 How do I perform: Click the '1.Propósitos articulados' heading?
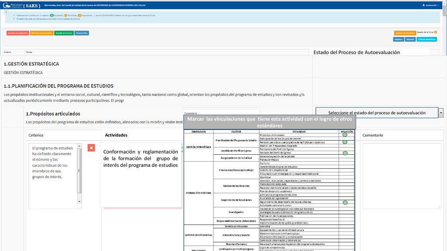(x=53, y=114)
